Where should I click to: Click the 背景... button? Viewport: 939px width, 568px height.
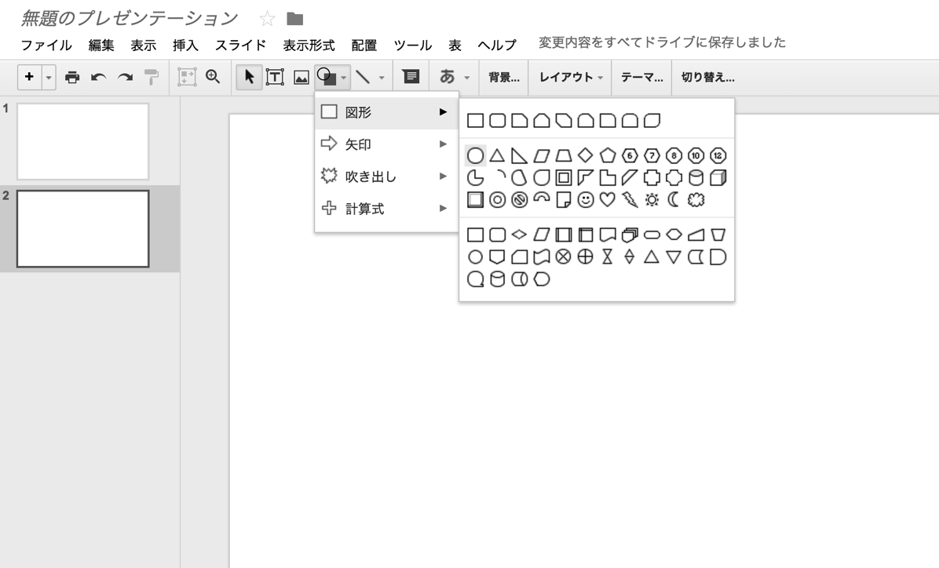point(502,76)
